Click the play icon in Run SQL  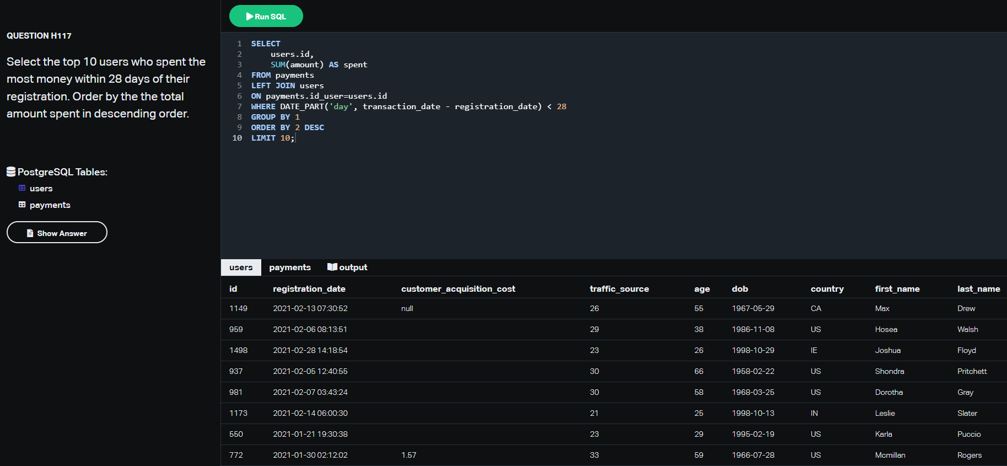click(250, 17)
